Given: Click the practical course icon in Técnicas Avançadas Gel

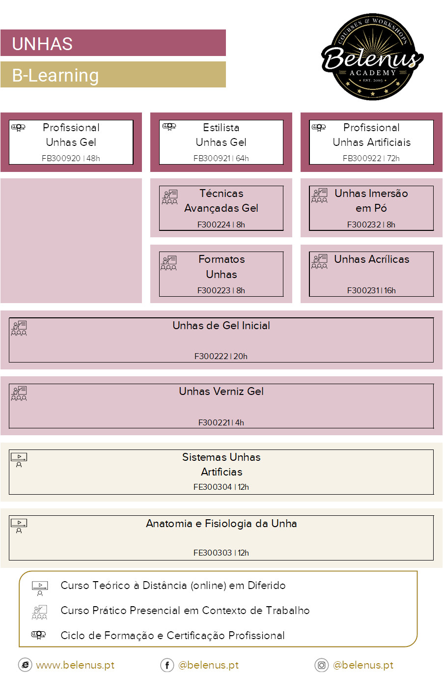Looking at the screenshot, I should tap(169, 197).
